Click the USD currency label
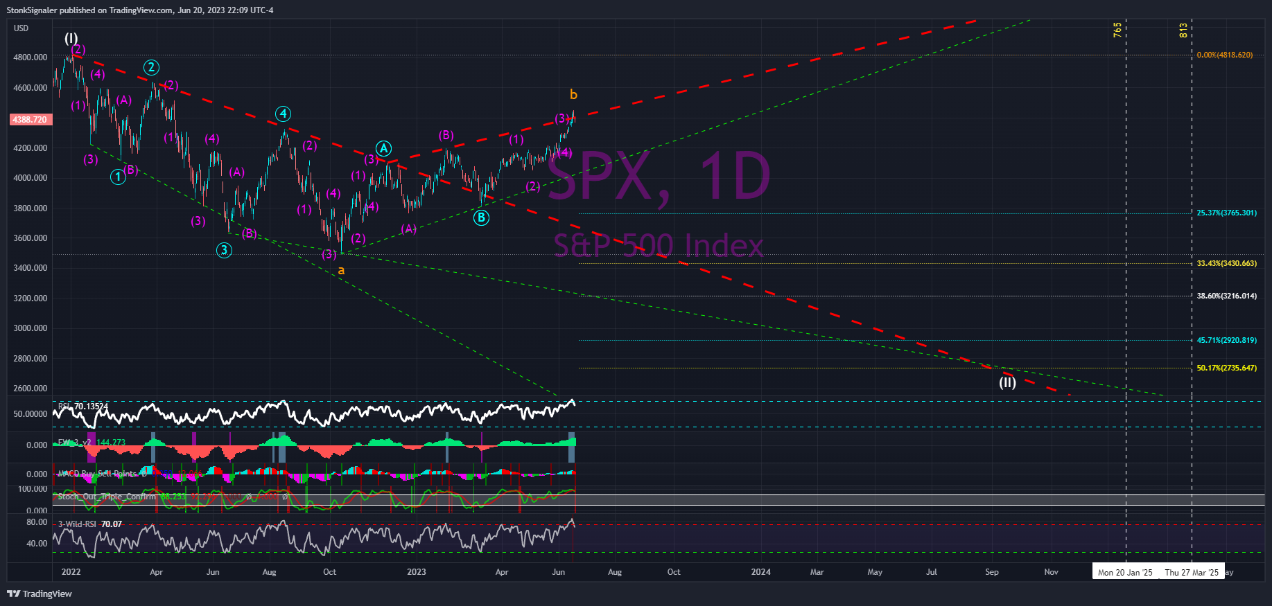 pyautogui.click(x=21, y=28)
